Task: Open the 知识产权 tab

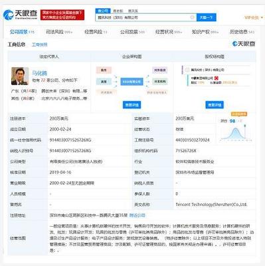Action: point(205,32)
